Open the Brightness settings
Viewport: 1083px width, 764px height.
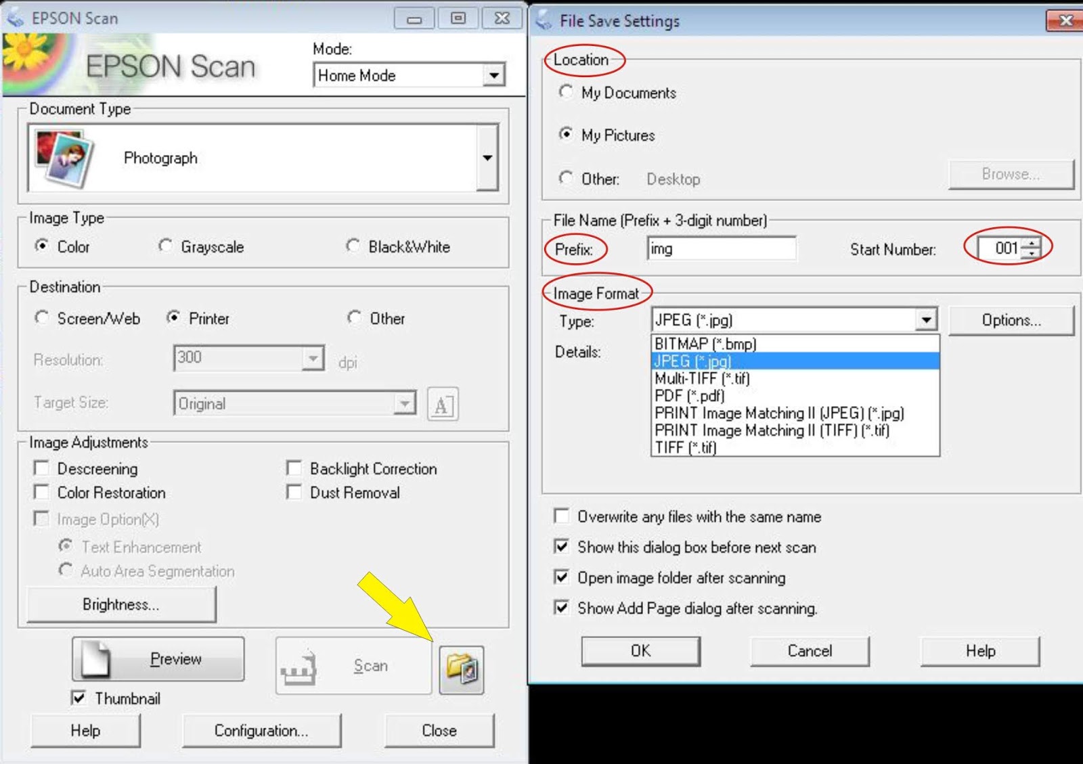point(120,604)
